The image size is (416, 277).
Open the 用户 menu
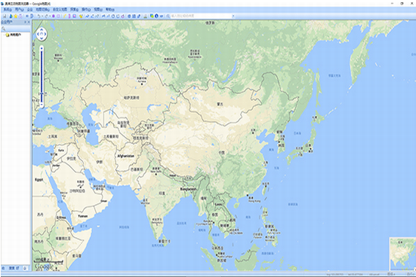pos(19,10)
